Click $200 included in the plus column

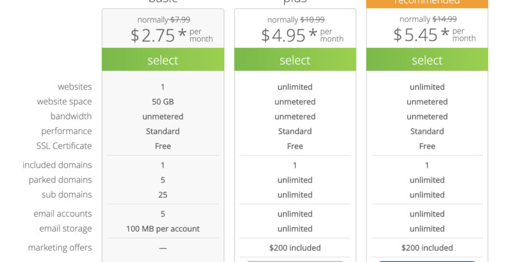[x=295, y=248]
